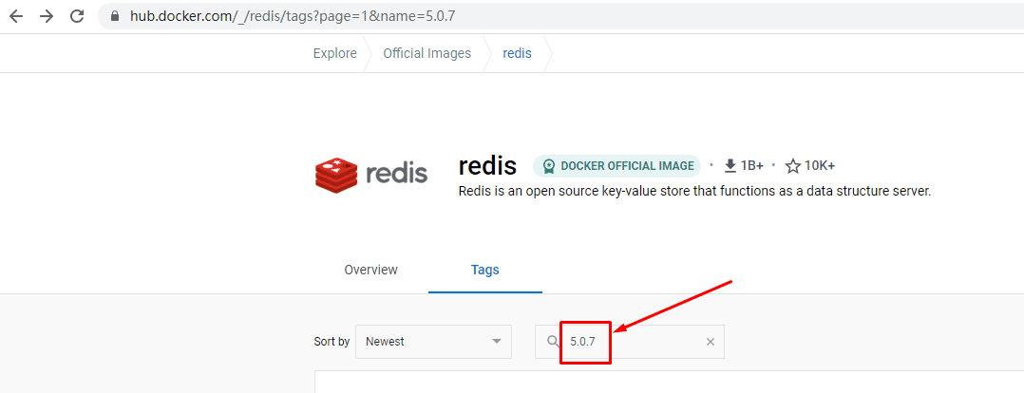Click the Sort by label

tap(332, 342)
